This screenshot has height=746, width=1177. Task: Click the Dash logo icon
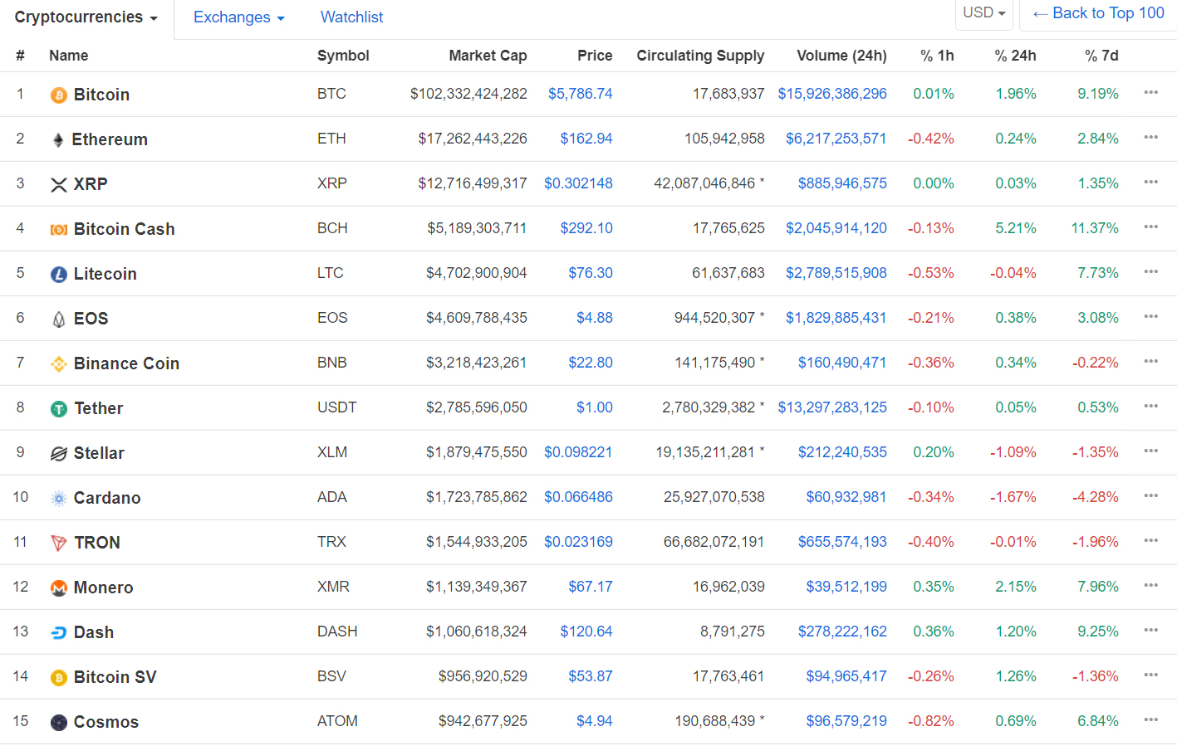point(58,633)
